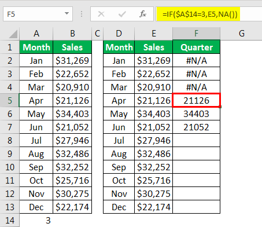Click the Name Box showing F5
The width and height of the screenshot is (262, 227).
[x=38, y=14]
